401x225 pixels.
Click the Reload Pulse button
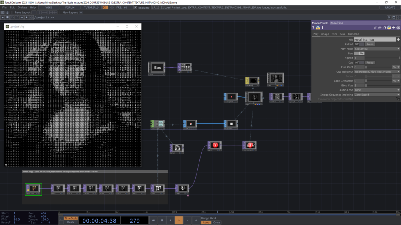[x=370, y=45]
